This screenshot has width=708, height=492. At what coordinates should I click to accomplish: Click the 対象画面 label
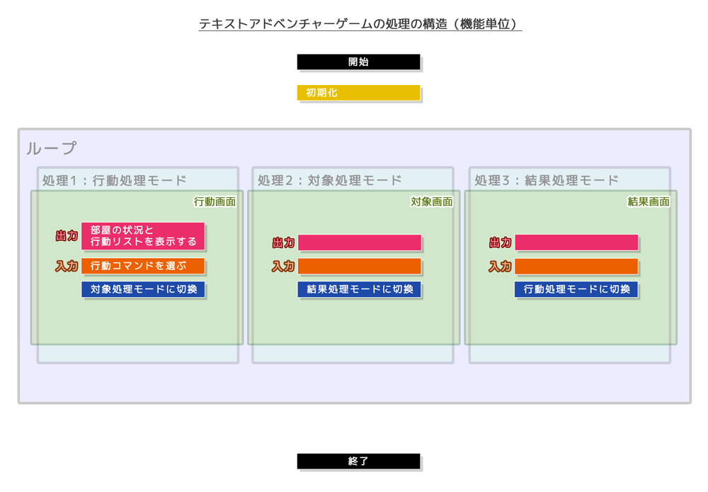432,201
